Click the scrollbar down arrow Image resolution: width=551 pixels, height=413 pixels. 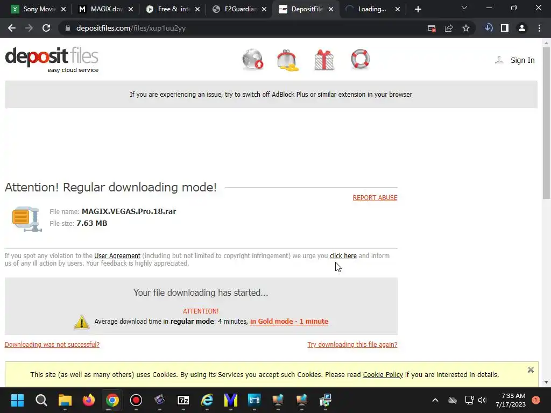[x=546, y=382]
